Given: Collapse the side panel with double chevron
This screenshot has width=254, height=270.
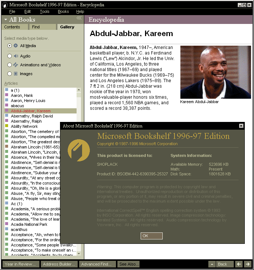Looking at the screenshot, I should [x=79, y=18].
